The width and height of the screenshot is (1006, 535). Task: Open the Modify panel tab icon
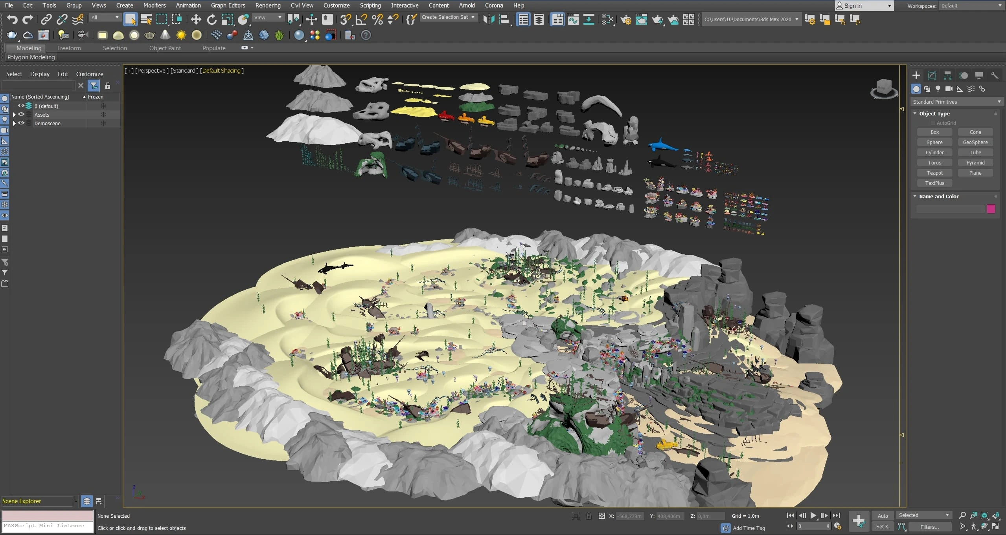932,75
